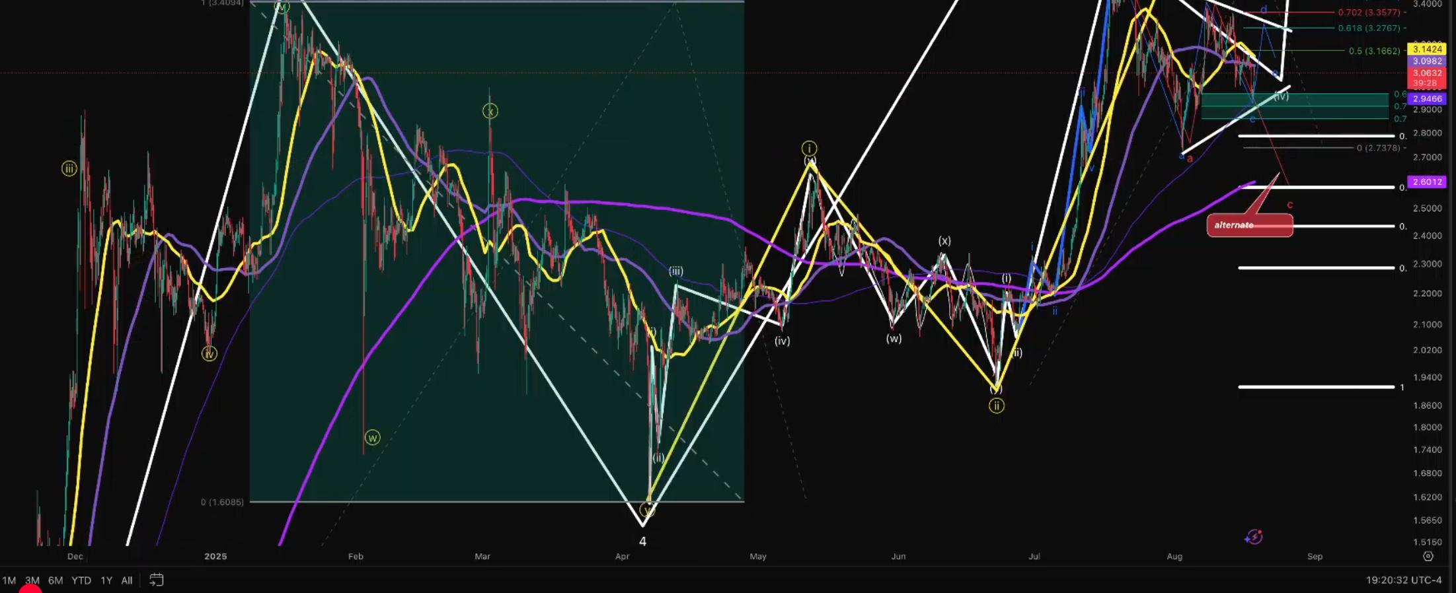Click the yellow 3.1424 price label
Image resolution: width=1456 pixels, height=593 pixels.
click(1427, 49)
